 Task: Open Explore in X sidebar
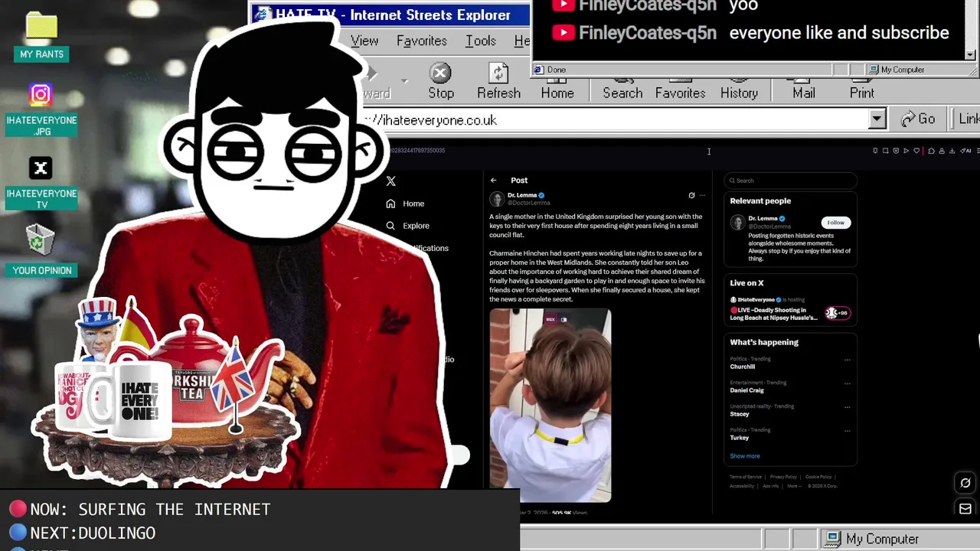(x=408, y=226)
